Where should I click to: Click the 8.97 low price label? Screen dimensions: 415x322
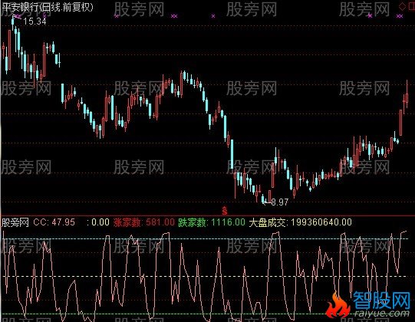coord(280,202)
